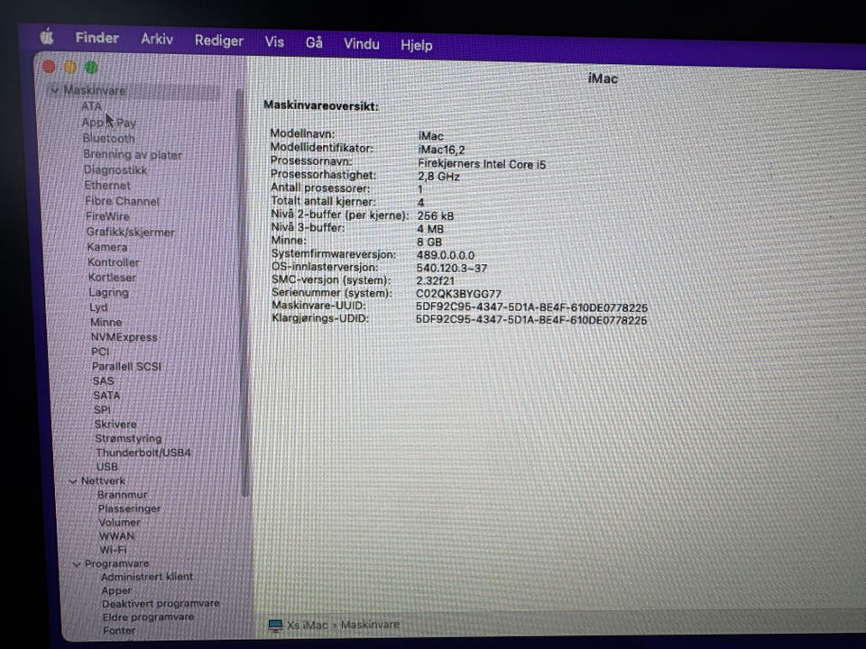The height and width of the screenshot is (649, 866).
Task: Open the Hjelp menu
Action: point(417,45)
